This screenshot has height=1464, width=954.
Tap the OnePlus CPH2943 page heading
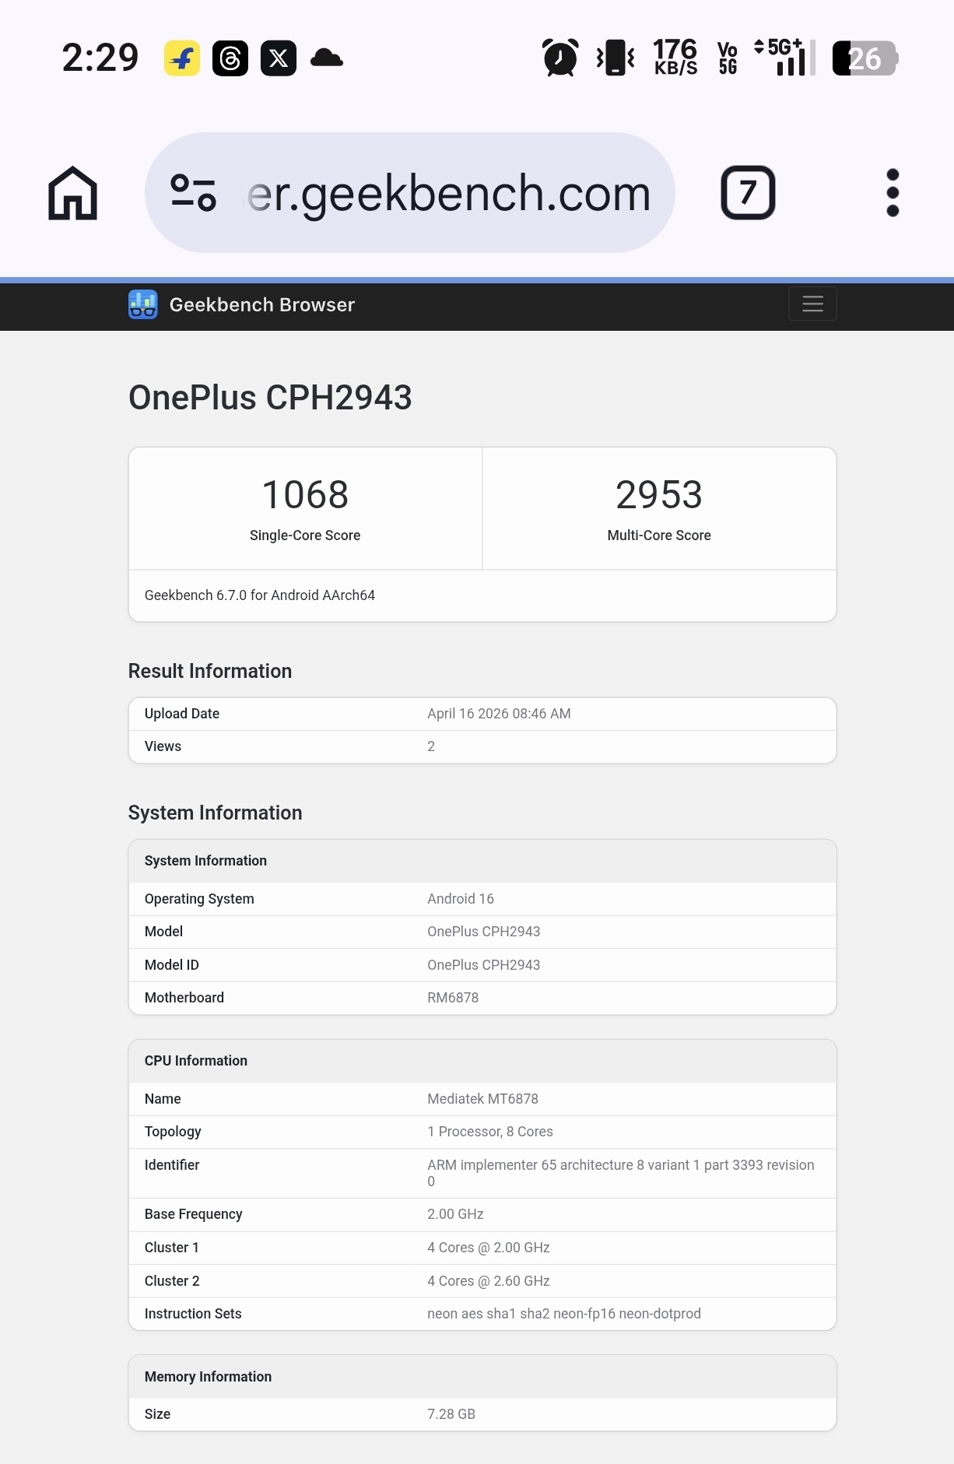pos(270,398)
